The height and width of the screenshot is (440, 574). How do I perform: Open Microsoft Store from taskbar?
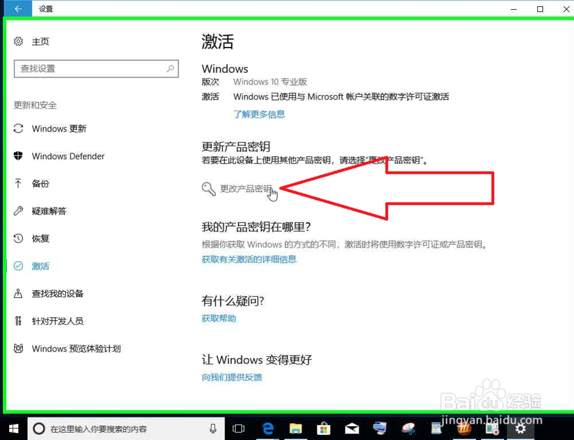(324, 429)
